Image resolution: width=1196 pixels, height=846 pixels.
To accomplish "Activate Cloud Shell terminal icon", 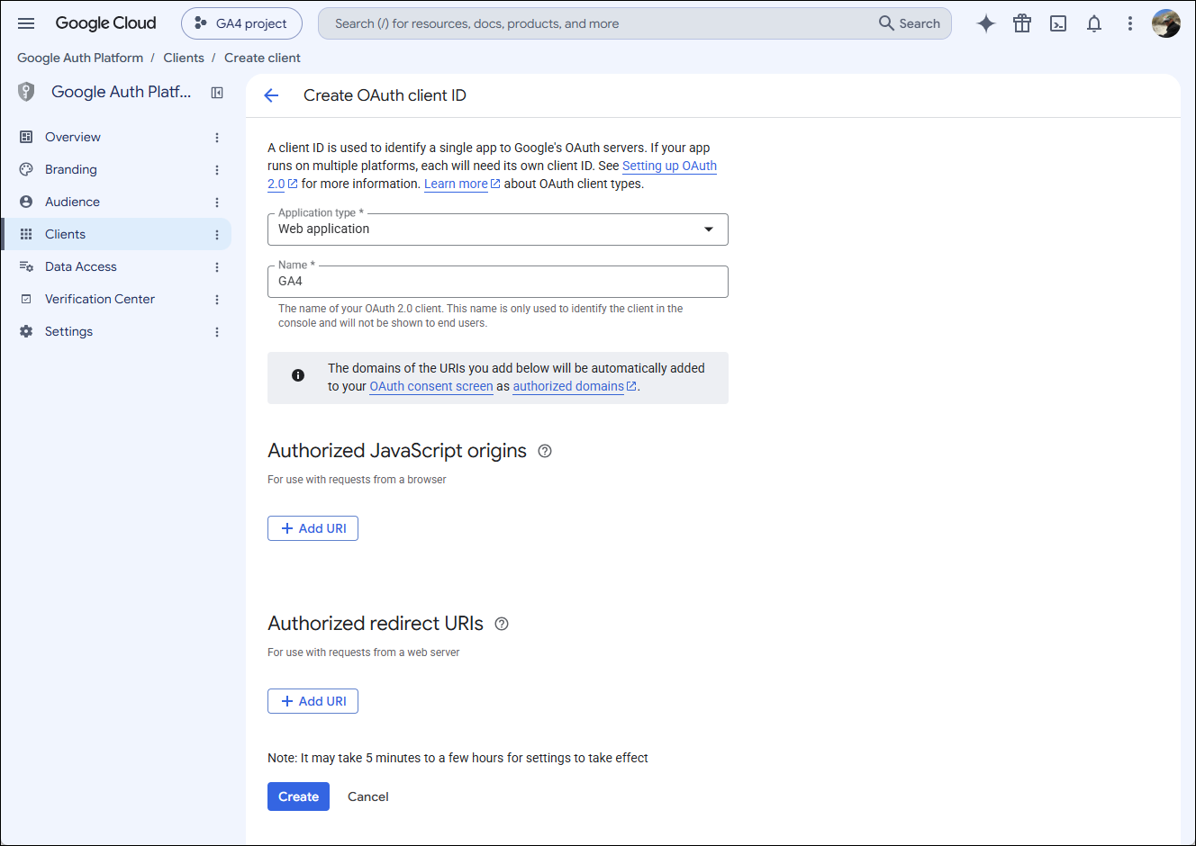I will [1058, 23].
